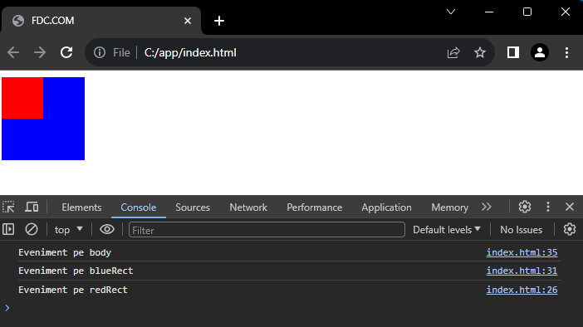The height and width of the screenshot is (327, 583).
Task: Create live expression with eye icon
Action: point(106,229)
